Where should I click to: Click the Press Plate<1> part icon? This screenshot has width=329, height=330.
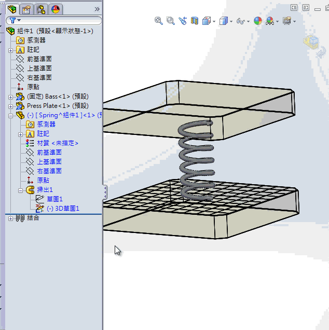[20, 106]
